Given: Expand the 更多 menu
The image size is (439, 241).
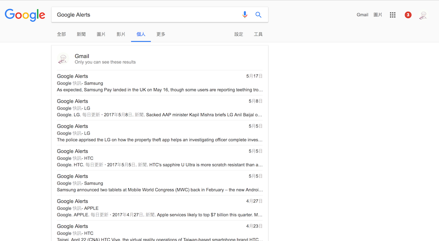Looking at the screenshot, I should [x=161, y=34].
